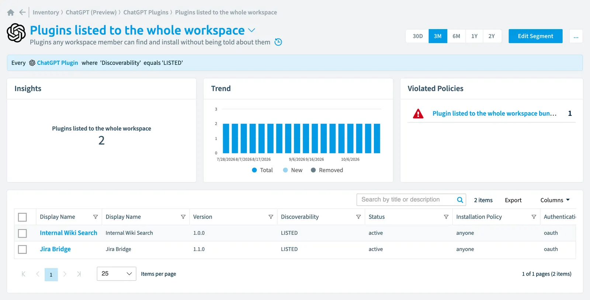590x300 pixels.
Task: Go to the first page arrow
Action: 24,274
